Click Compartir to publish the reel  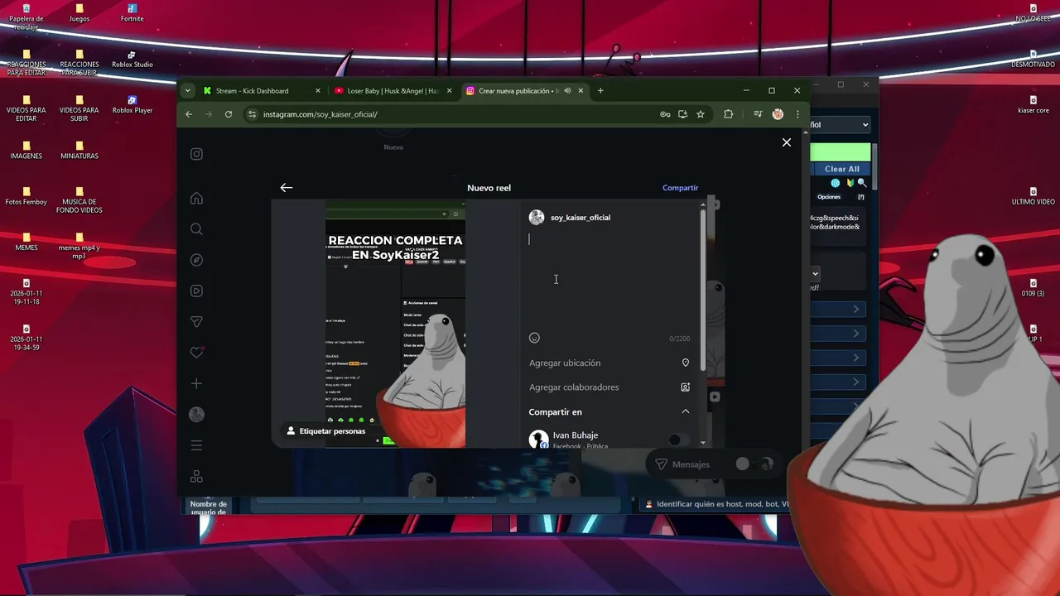680,188
